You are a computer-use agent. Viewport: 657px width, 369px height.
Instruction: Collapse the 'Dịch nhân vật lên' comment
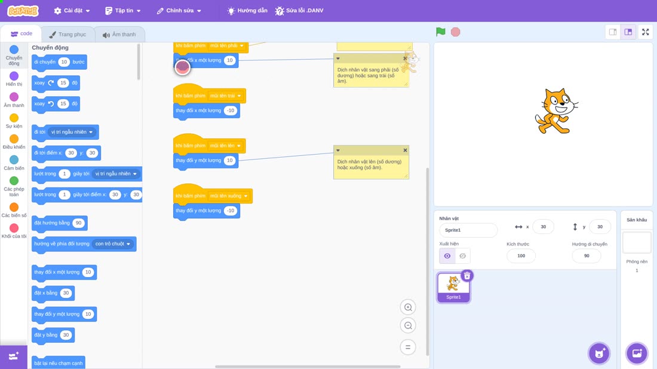(x=337, y=150)
